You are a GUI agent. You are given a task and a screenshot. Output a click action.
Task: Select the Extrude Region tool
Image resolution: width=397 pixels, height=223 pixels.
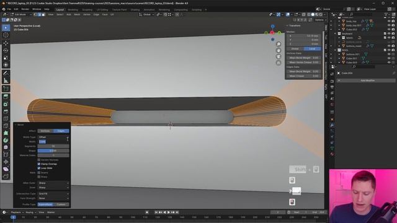point(6,97)
